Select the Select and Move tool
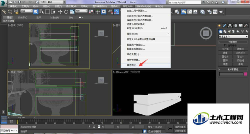This screenshot has height=134, width=250. pos(60,11)
